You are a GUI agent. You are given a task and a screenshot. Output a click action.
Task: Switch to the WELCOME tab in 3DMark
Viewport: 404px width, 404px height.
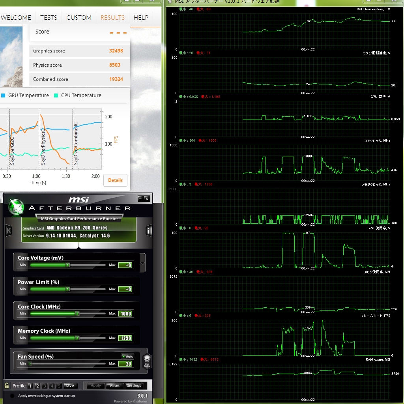click(16, 17)
